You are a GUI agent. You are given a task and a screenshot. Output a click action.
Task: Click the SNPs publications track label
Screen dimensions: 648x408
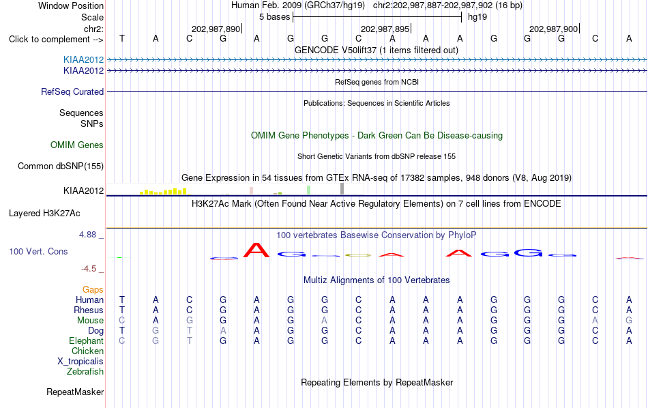pyautogui.click(x=92, y=123)
